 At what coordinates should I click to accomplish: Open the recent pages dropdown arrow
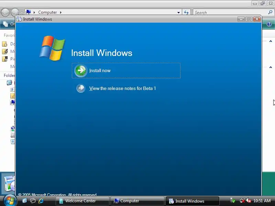22,13
